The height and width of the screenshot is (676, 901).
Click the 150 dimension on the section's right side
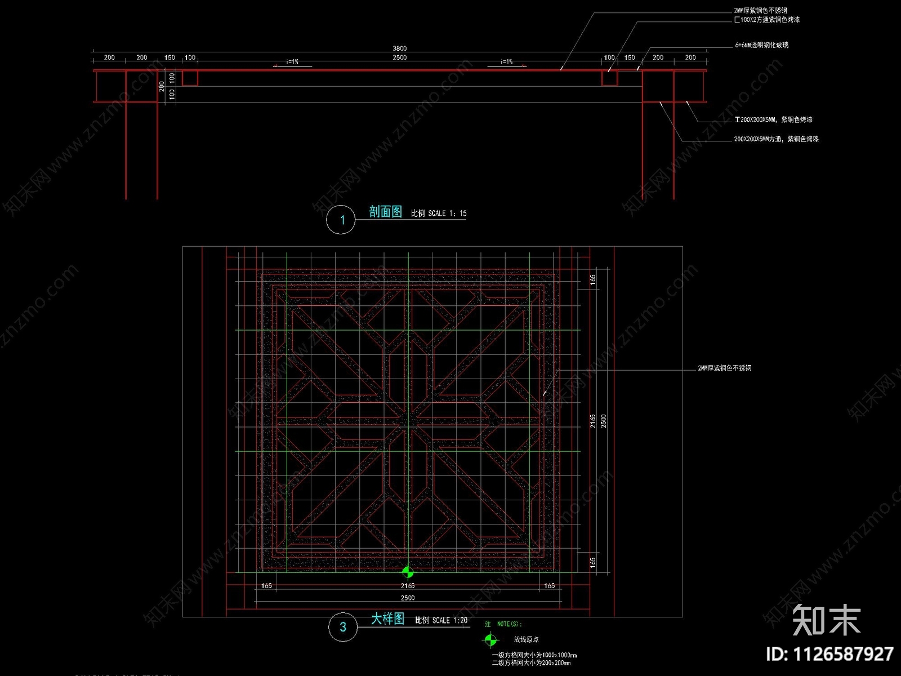(630, 57)
